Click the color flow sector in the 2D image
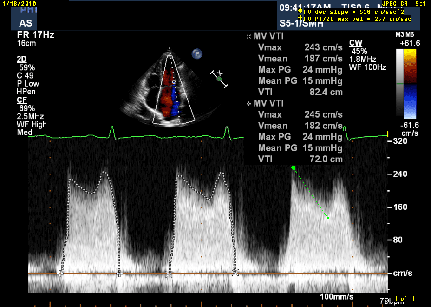 pos(173,91)
